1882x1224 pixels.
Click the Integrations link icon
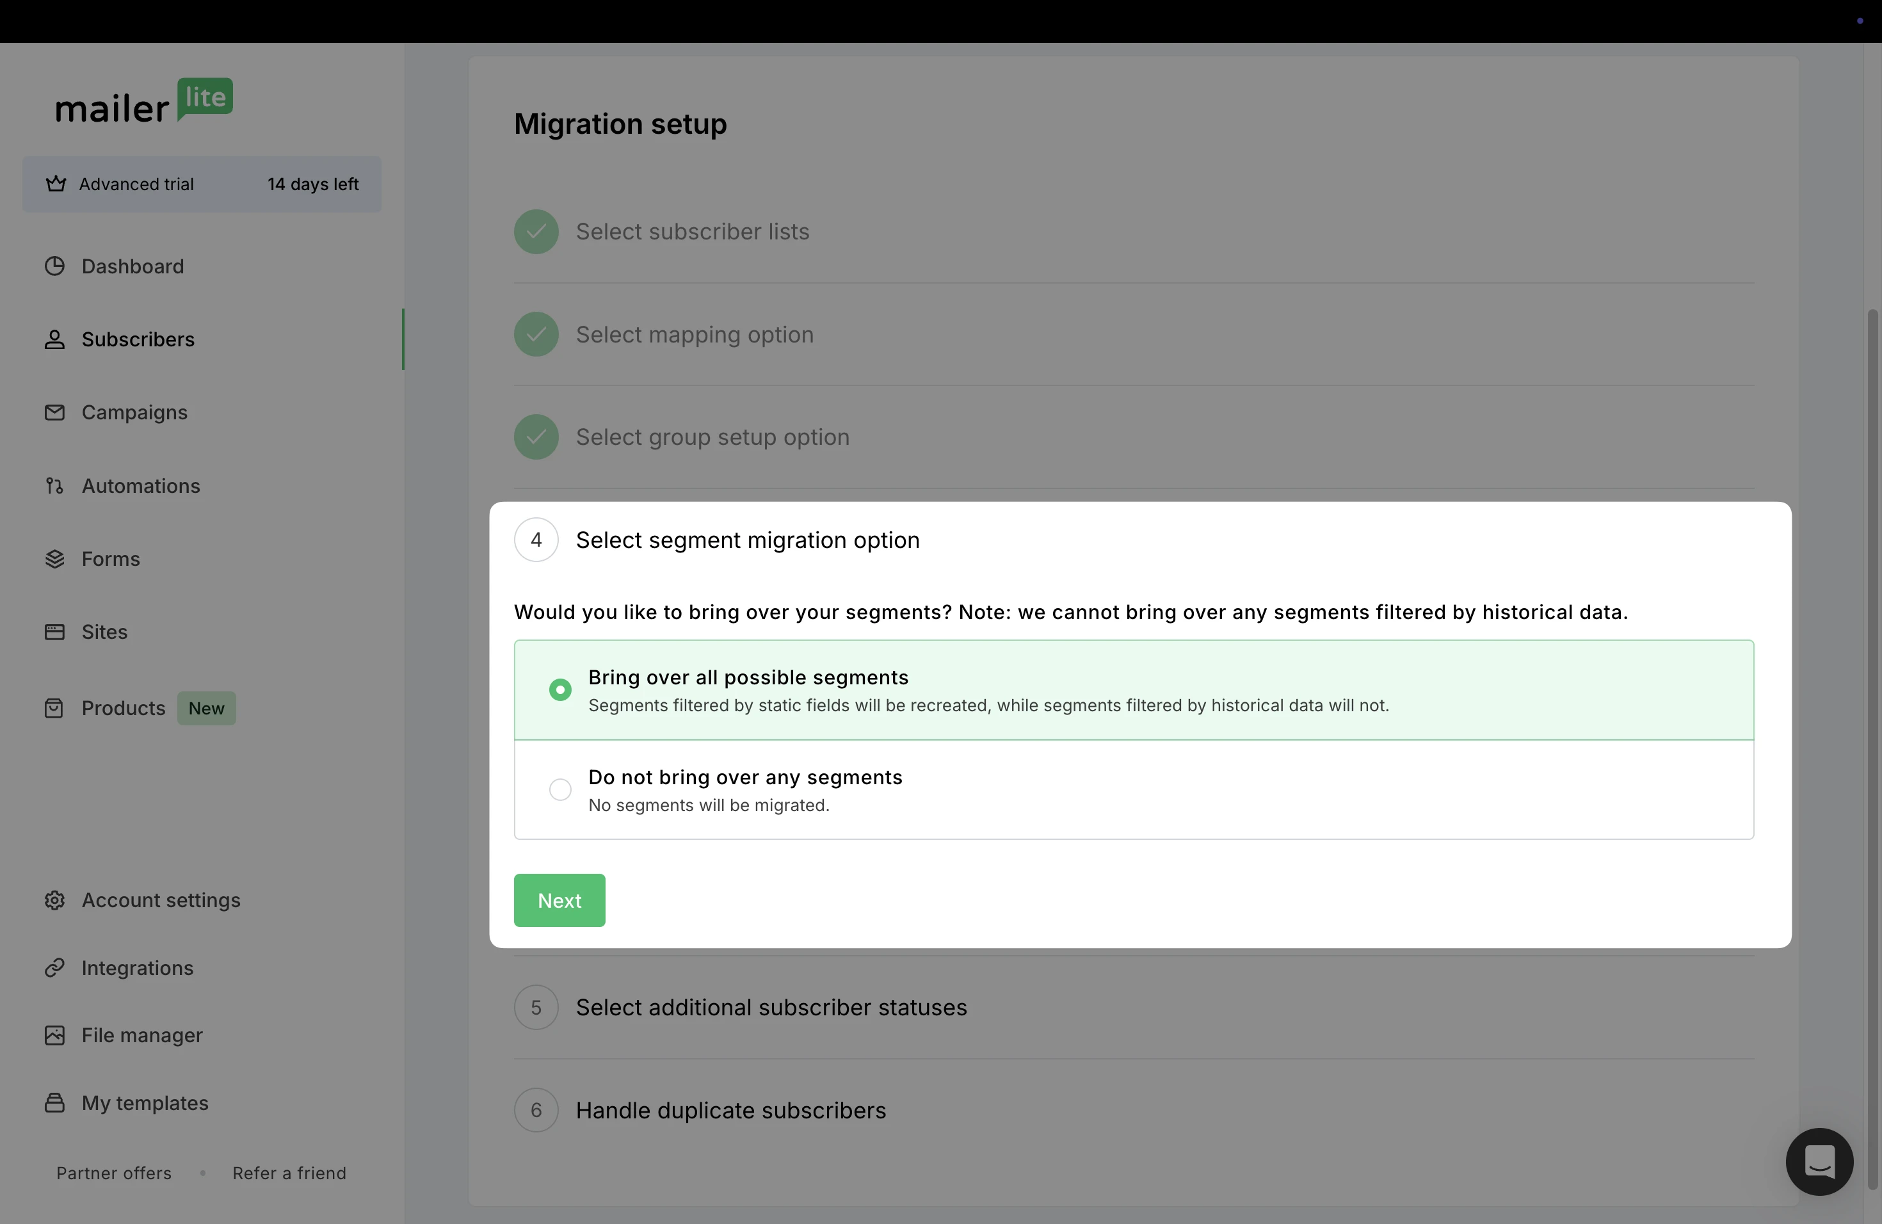click(x=54, y=968)
